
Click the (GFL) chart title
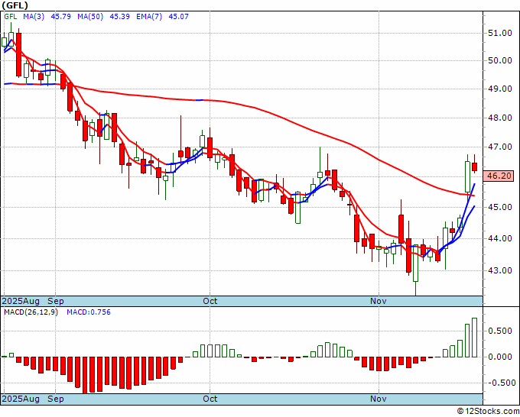tap(15, 5)
